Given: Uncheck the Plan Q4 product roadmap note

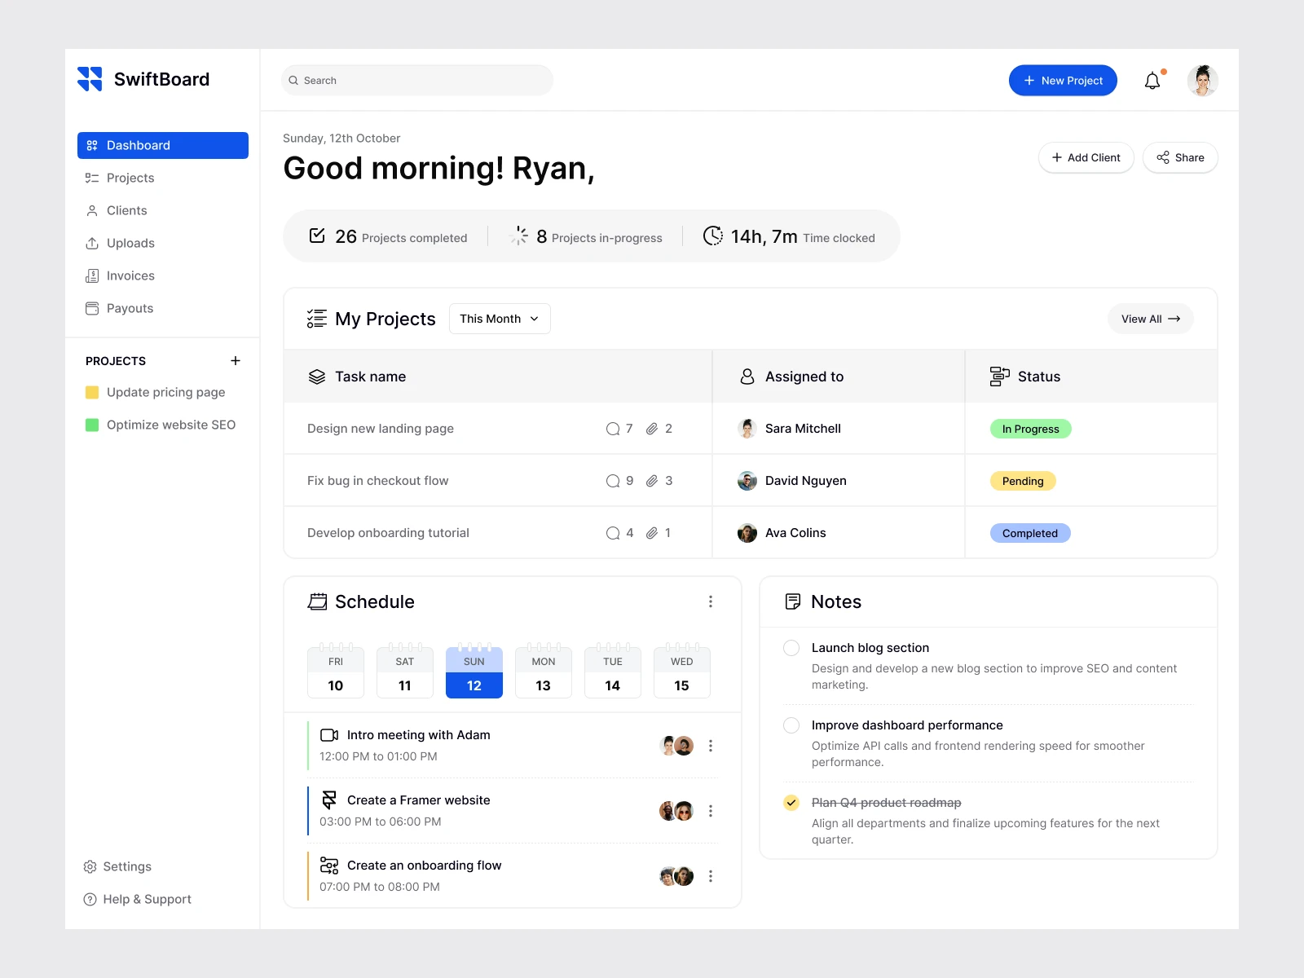Looking at the screenshot, I should 791,803.
